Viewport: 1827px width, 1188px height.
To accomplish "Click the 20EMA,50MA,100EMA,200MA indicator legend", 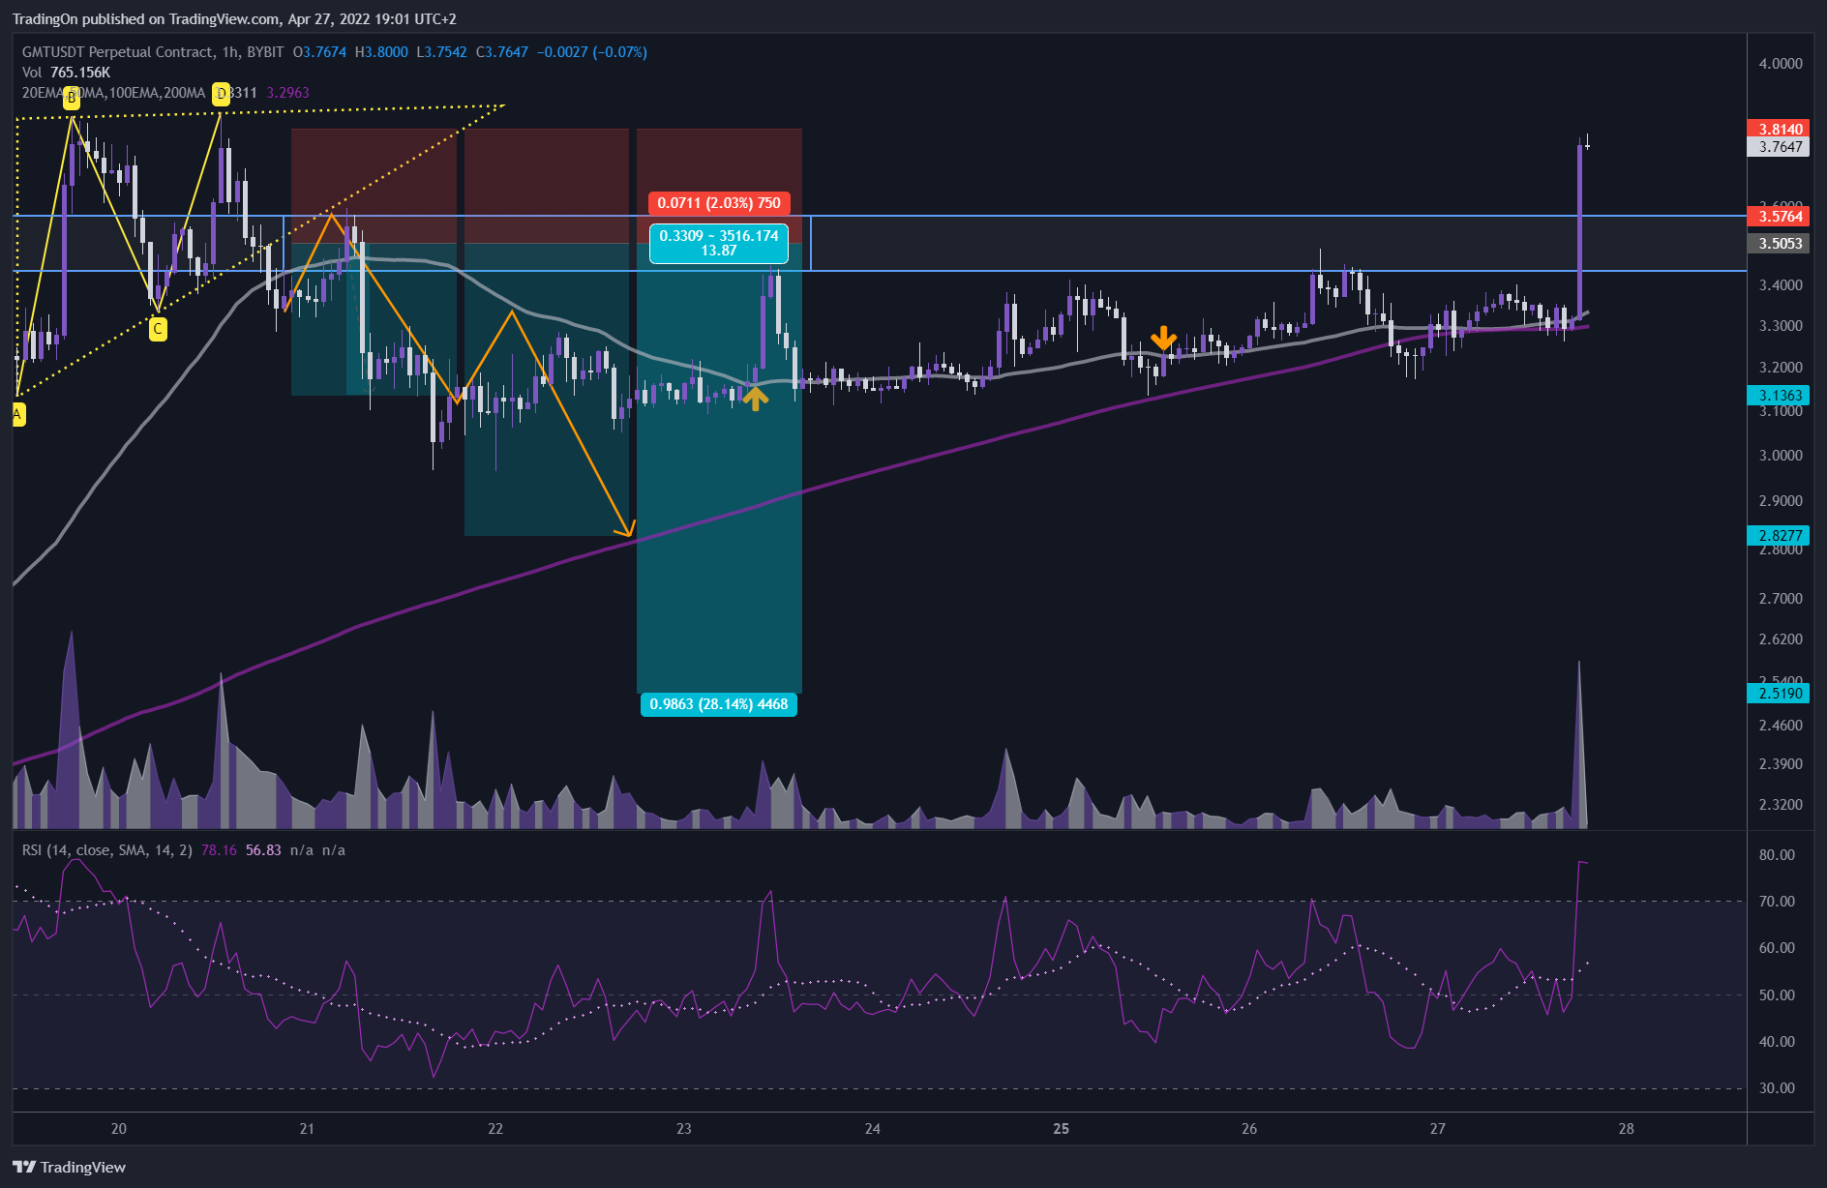I will (x=113, y=93).
